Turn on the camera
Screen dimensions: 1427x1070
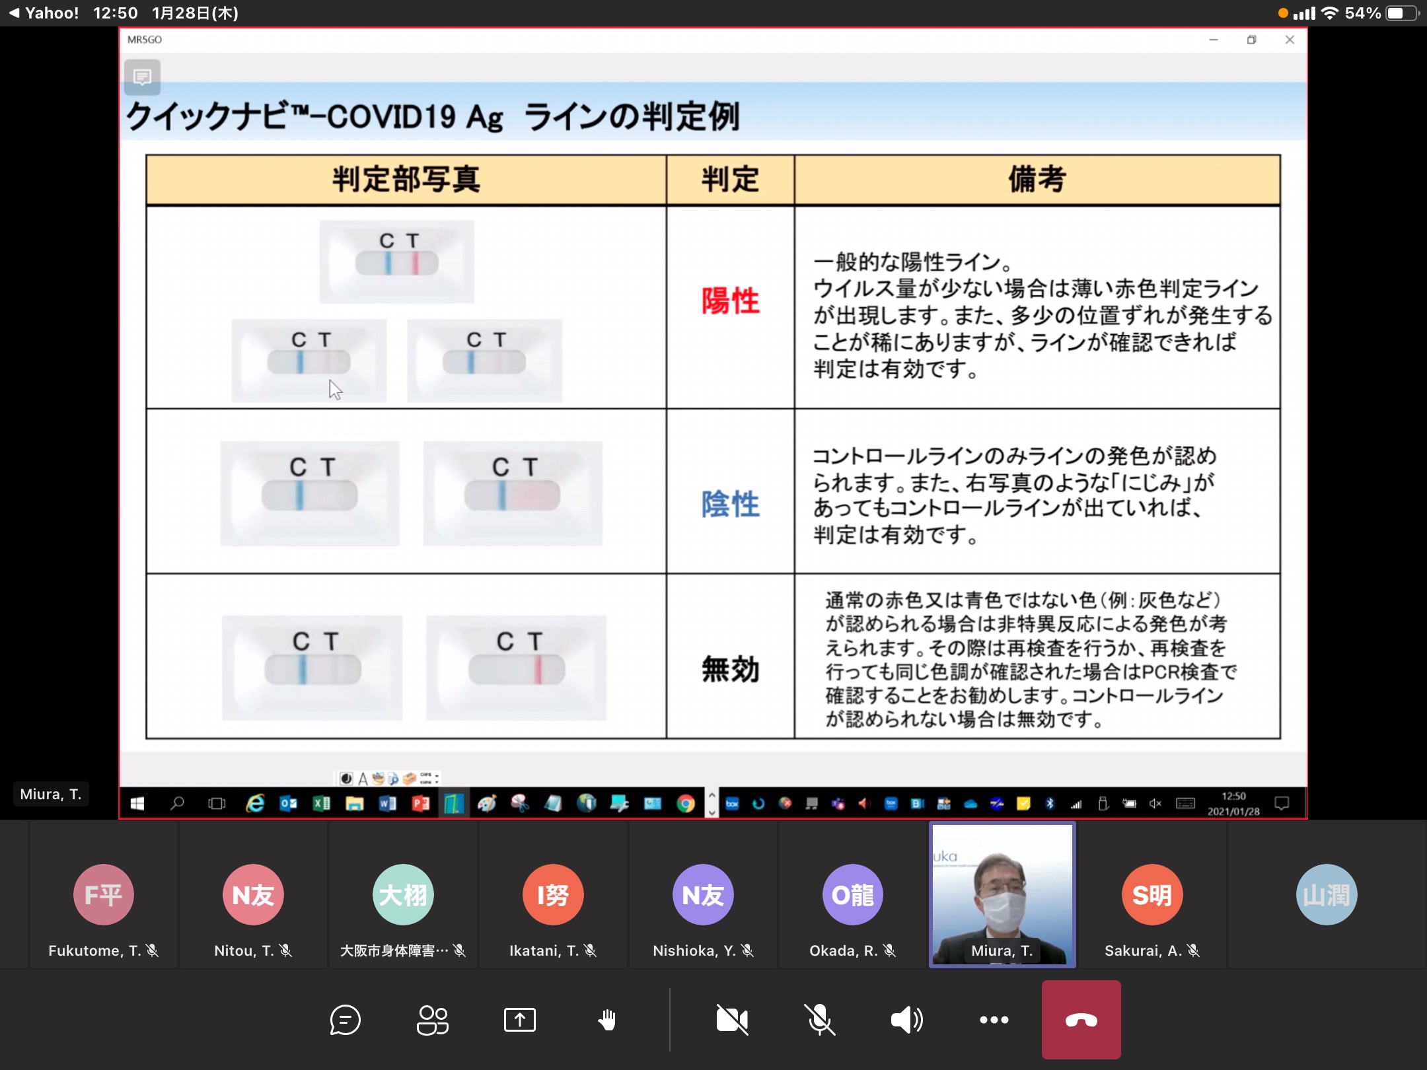pyautogui.click(x=732, y=1020)
